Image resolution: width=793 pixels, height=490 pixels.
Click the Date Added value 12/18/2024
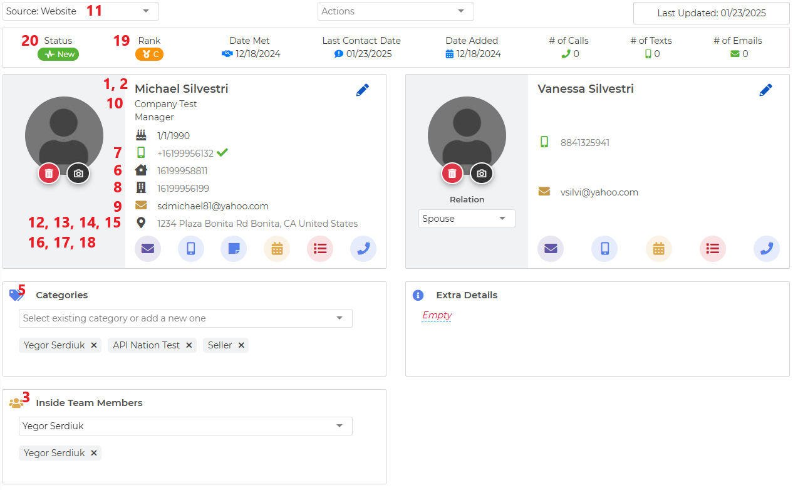[479, 54]
